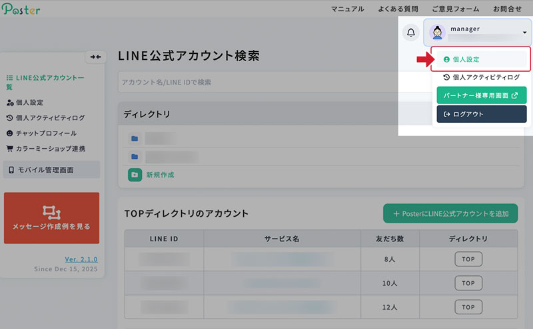Image resolution: width=533 pixels, height=329 pixels.
Task: Click the account name/LINE ID search field
Action: 253,82
